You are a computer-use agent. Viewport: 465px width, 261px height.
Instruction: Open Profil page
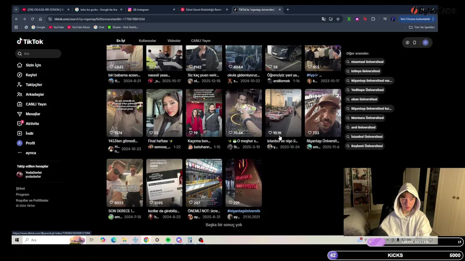click(x=26, y=143)
